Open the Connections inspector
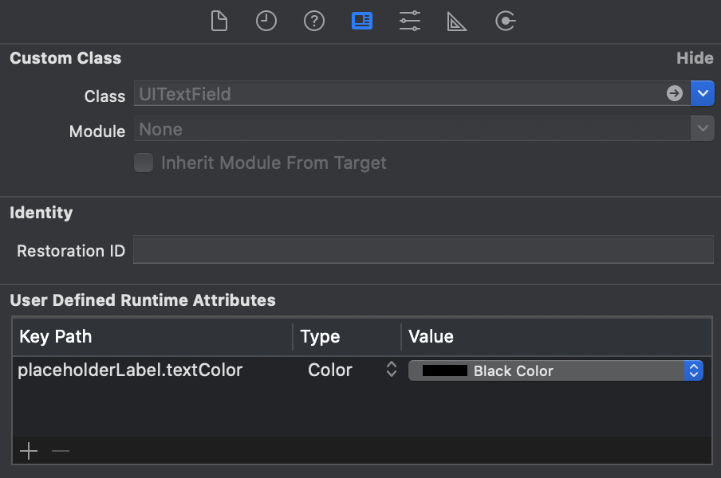 (x=505, y=21)
